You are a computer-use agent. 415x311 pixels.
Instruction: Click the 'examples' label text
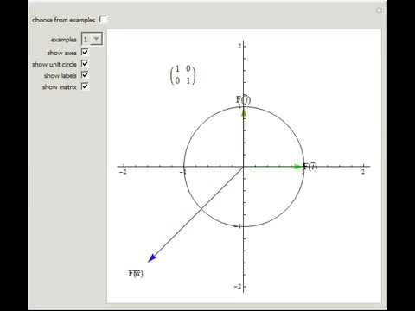click(64, 40)
